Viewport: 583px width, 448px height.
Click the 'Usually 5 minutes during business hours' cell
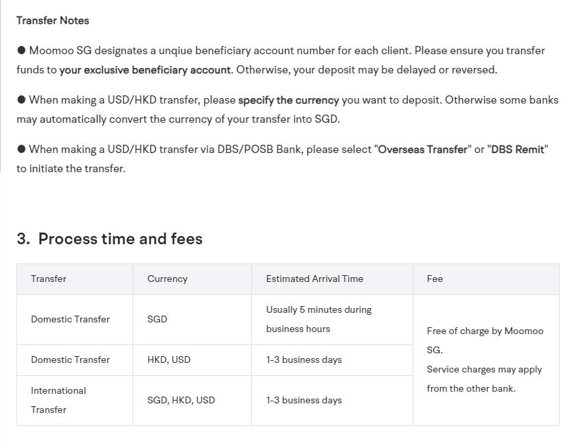319,319
